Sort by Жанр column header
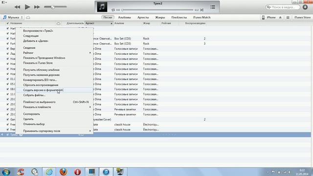313x176 pixels. point(151,23)
